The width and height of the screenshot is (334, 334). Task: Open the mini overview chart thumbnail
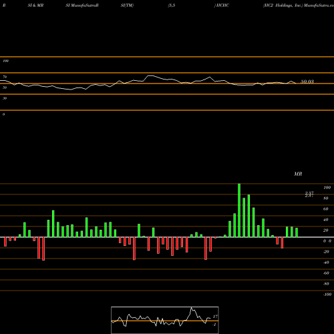pos(165,320)
